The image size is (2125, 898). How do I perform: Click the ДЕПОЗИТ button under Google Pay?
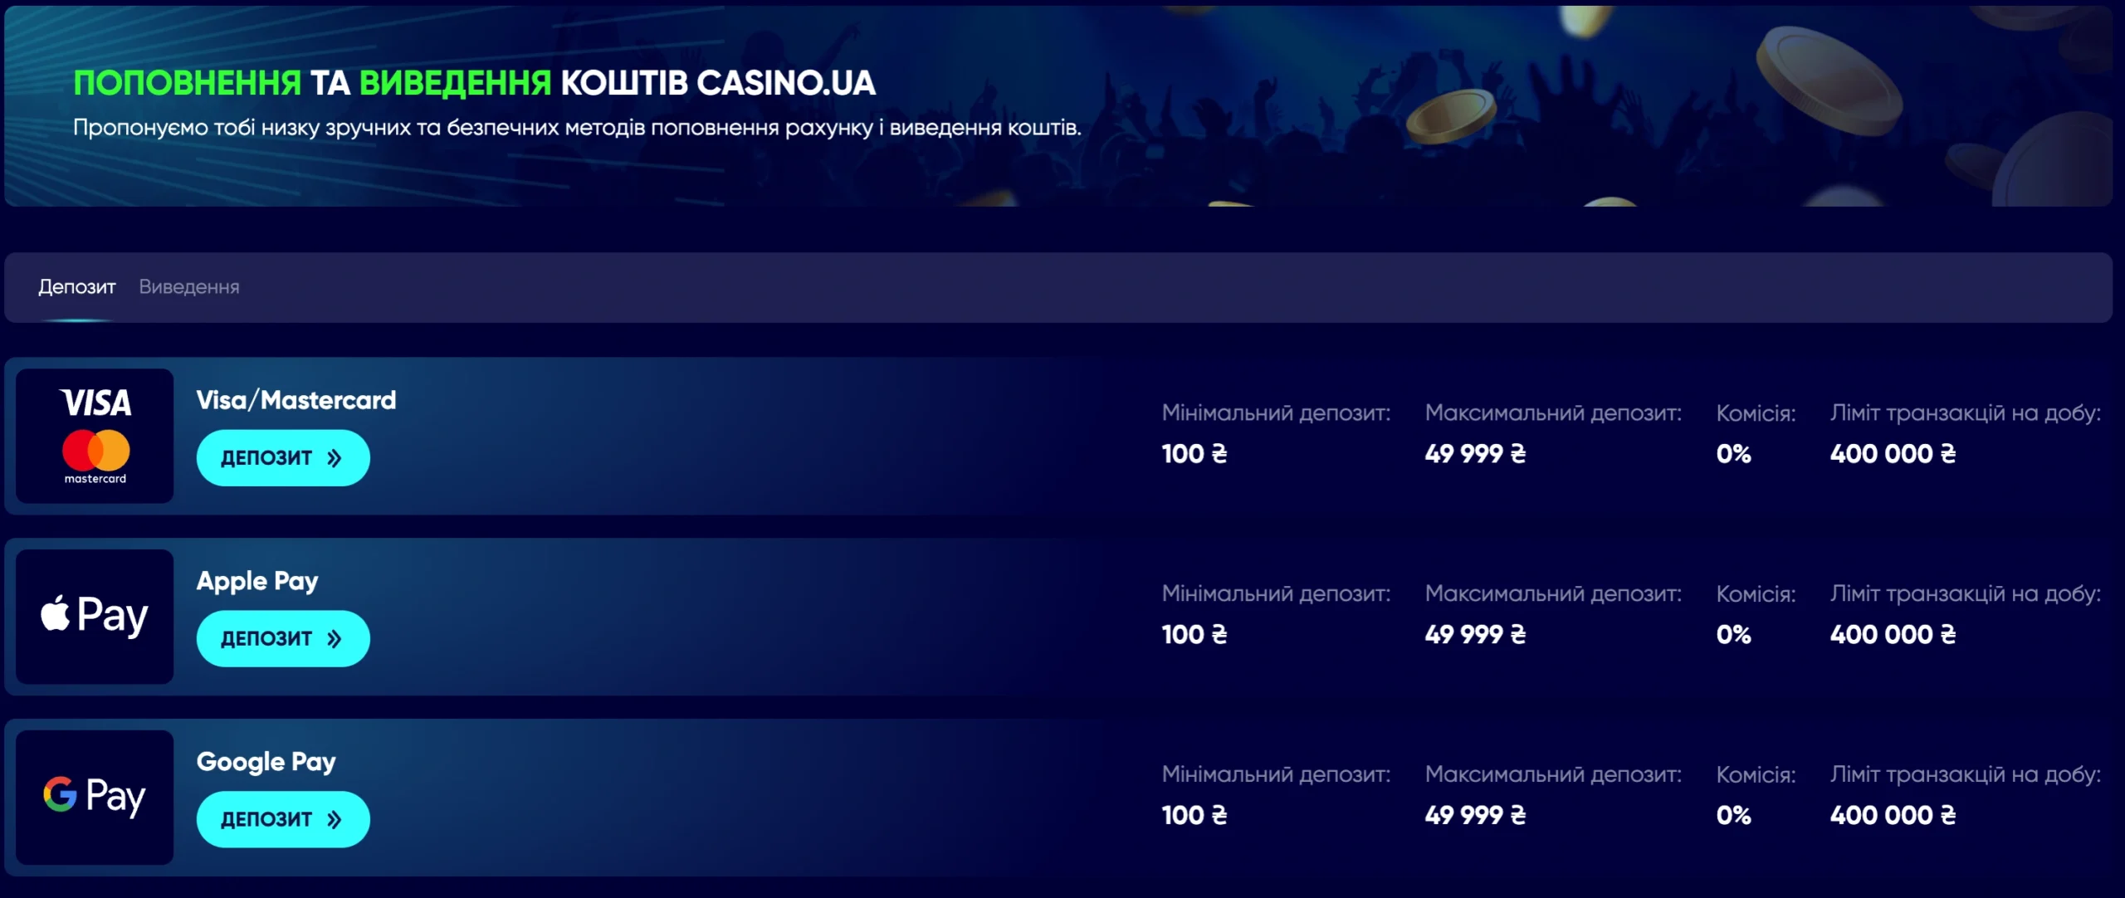tap(283, 820)
